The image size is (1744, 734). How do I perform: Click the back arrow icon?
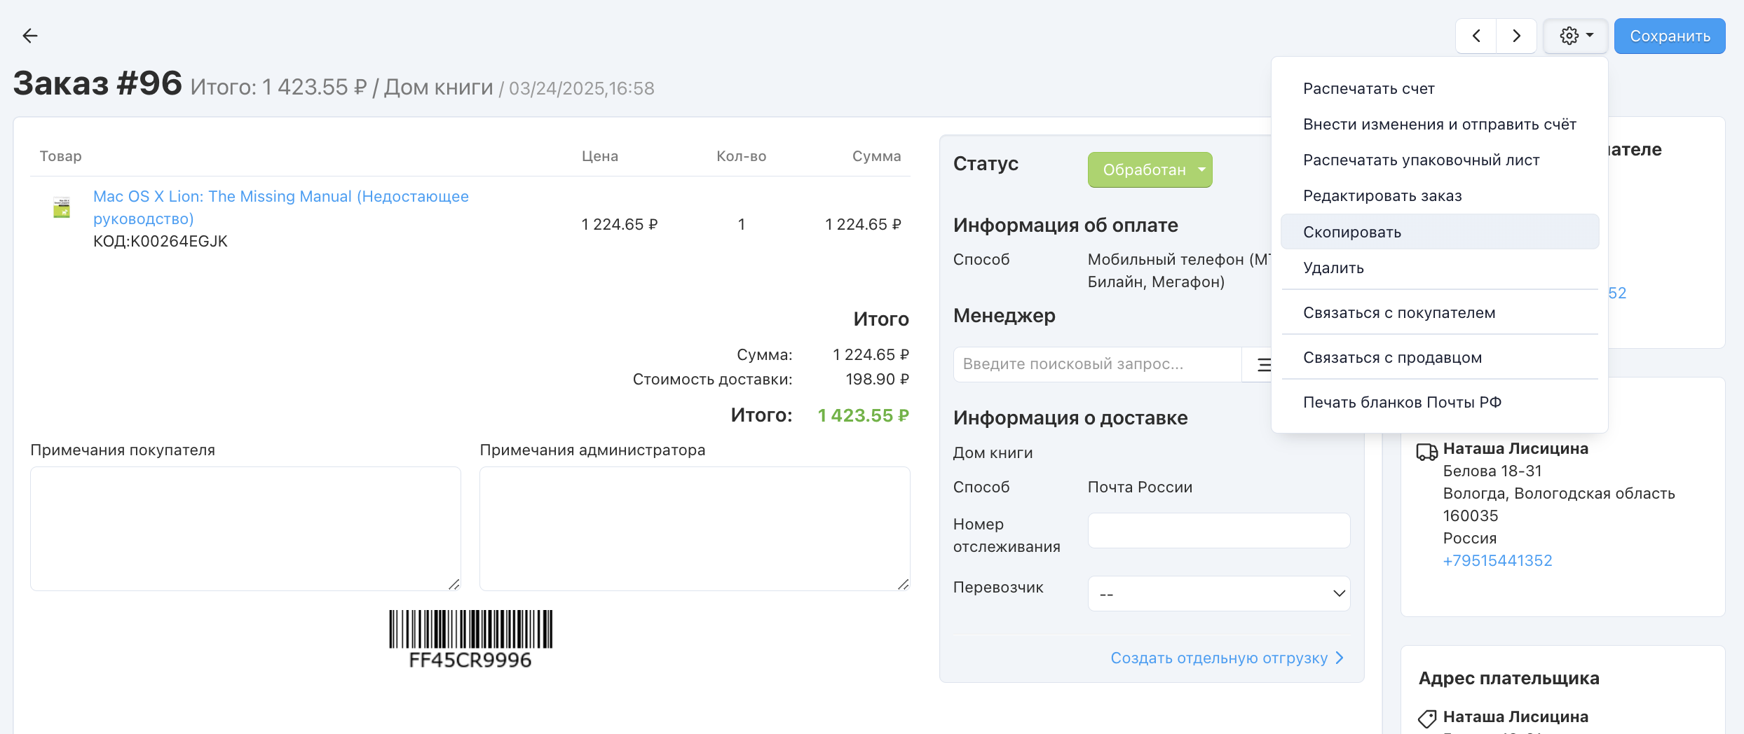29,36
